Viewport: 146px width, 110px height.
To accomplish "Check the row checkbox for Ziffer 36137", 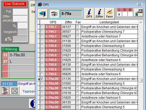I will click(x=42, y=27).
